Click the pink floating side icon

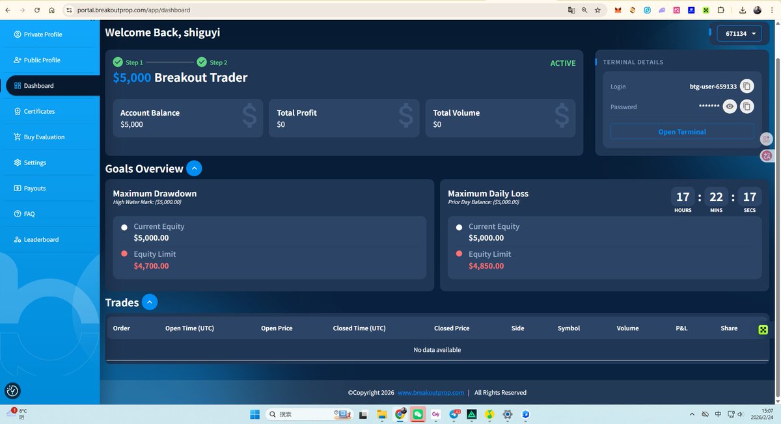pos(767,155)
